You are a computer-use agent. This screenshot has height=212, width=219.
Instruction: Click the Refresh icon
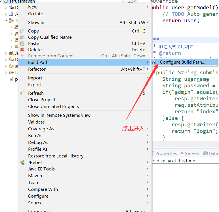point(22,93)
